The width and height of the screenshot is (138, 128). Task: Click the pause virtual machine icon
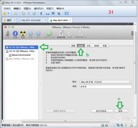[5, 13]
